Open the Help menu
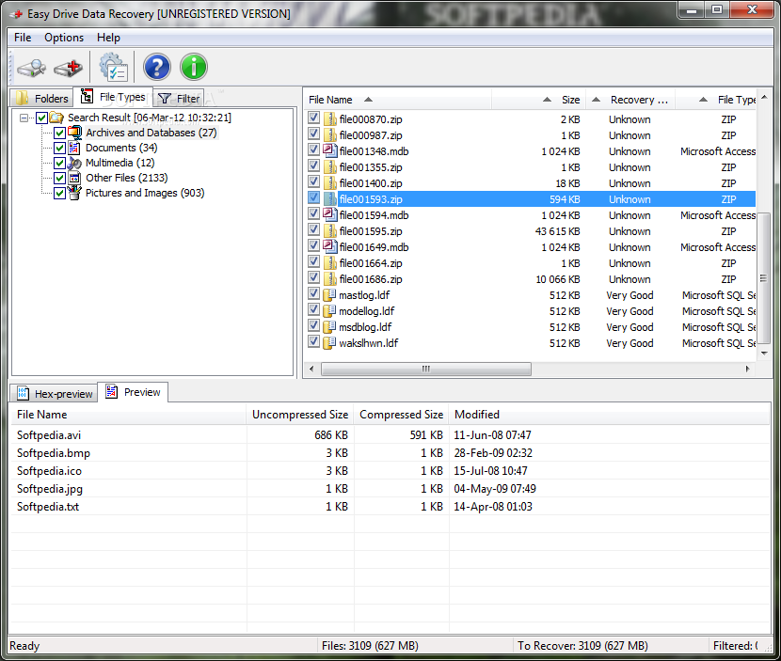This screenshot has height=661, width=781. click(x=108, y=38)
